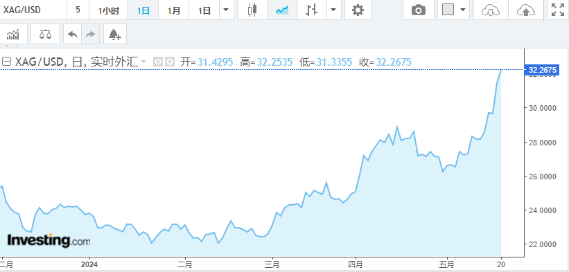The width and height of the screenshot is (569, 272).
Task: Enter fullscreen chart mode
Action: [558, 10]
